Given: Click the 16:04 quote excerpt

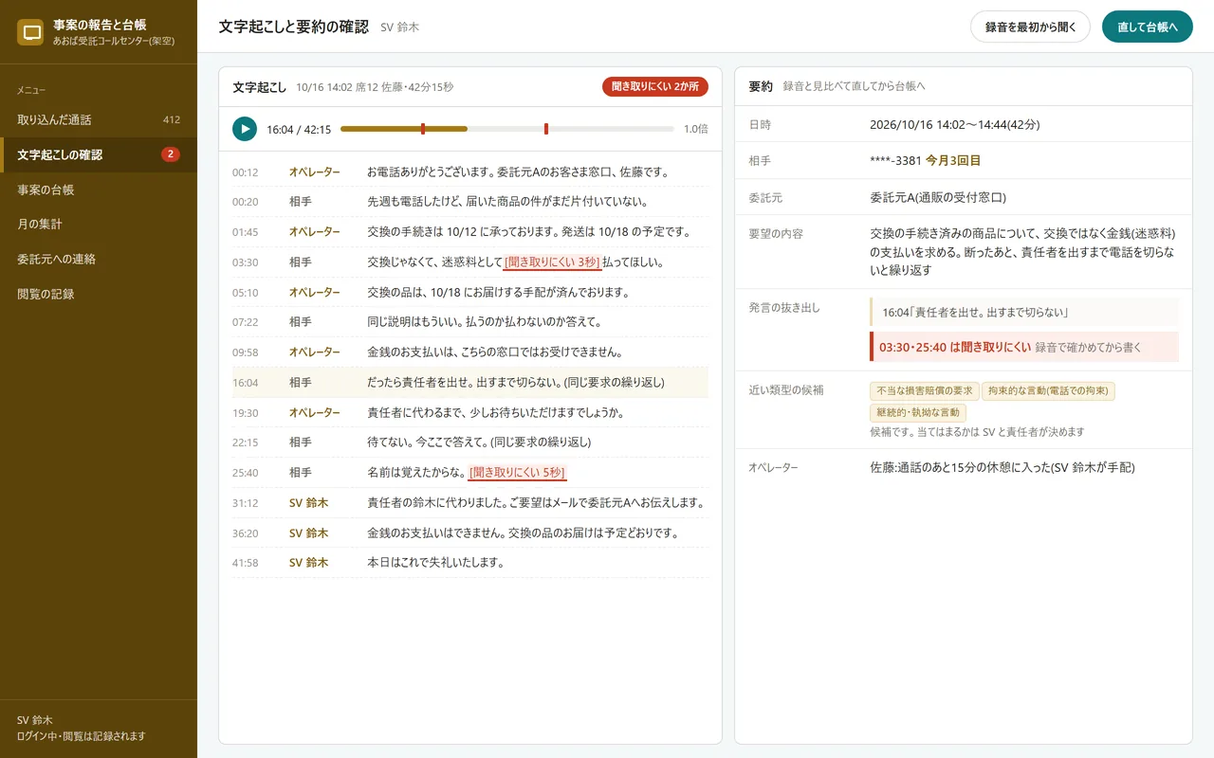Looking at the screenshot, I should [x=1024, y=312].
